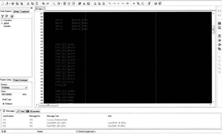Click the Help icon in Code Explorer
222x134 pixels.
coord(12,16)
